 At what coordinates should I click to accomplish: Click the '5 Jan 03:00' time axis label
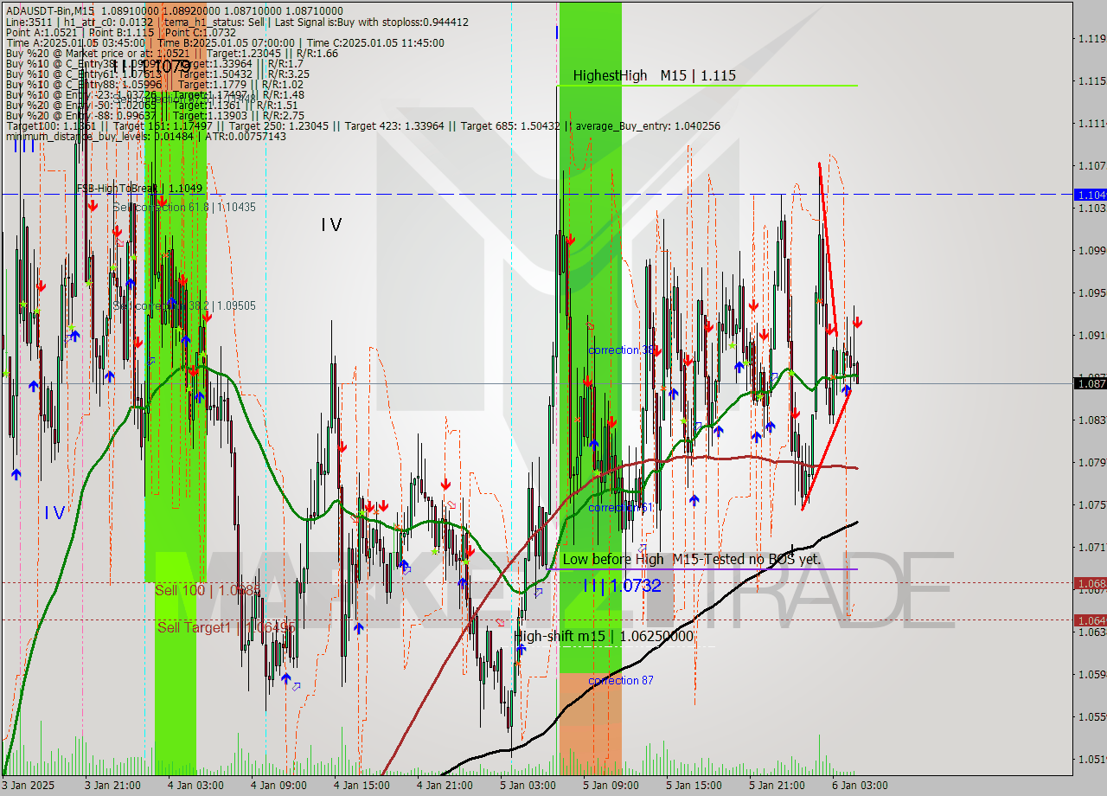pyautogui.click(x=528, y=786)
